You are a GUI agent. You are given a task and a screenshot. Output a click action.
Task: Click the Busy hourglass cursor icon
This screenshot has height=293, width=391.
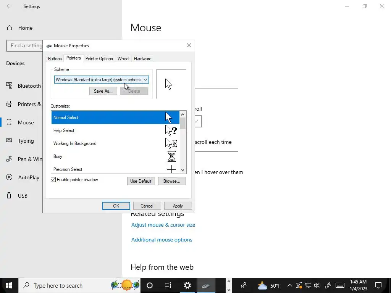pyautogui.click(x=171, y=156)
